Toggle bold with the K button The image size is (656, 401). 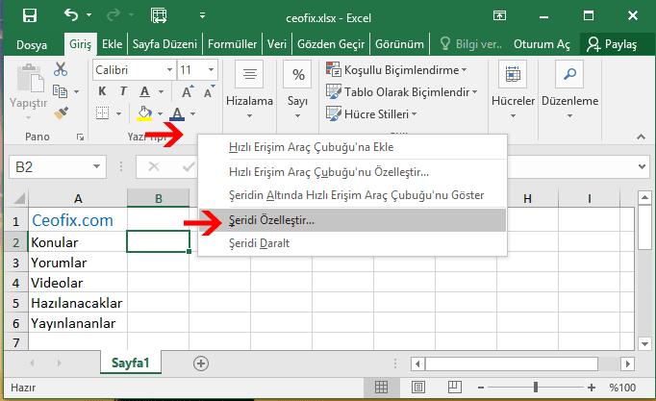[x=102, y=91]
